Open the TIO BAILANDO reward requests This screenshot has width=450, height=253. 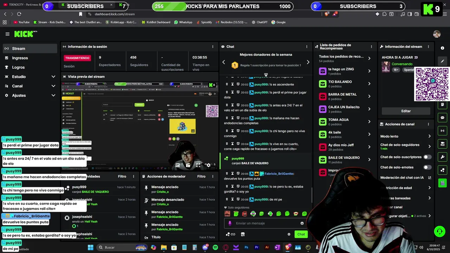click(x=345, y=84)
